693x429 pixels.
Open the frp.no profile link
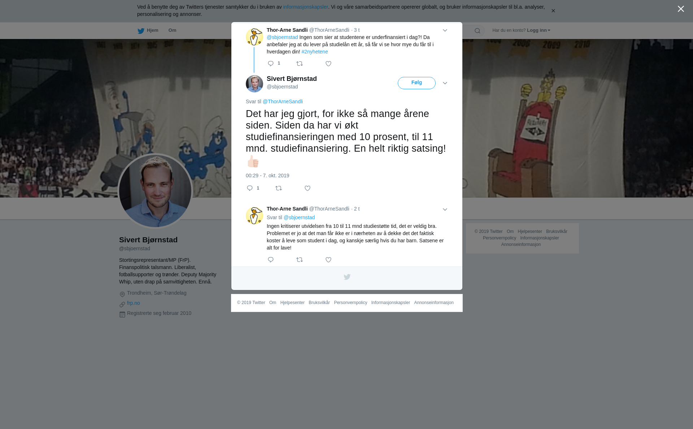tap(134, 303)
